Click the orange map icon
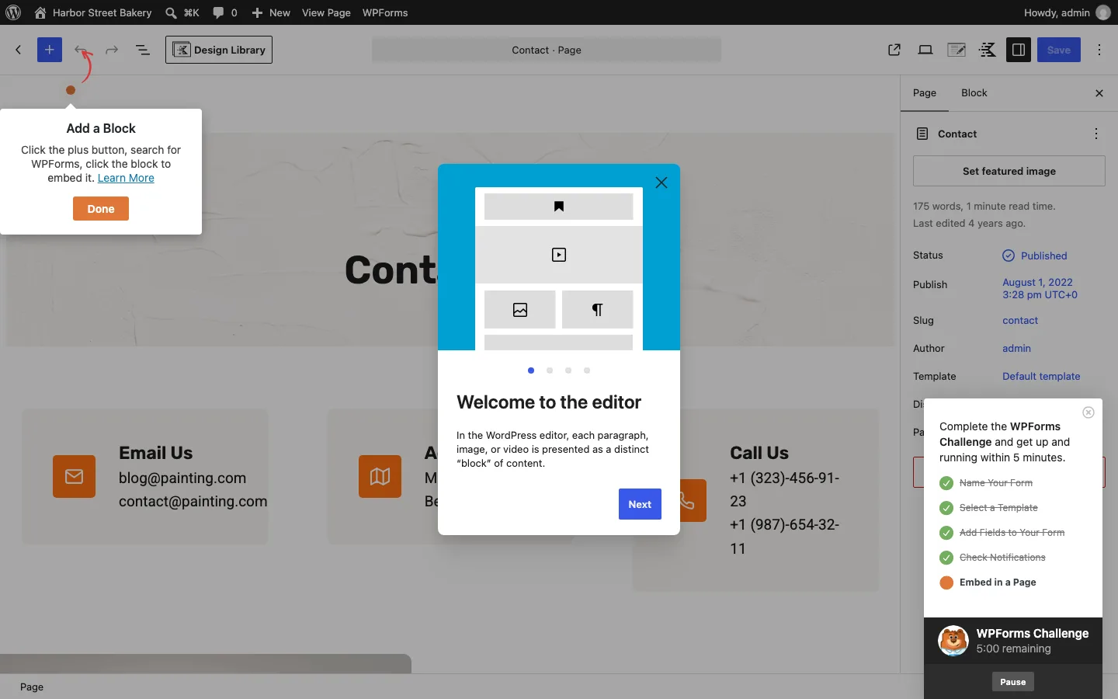This screenshot has width=1118, height=699. [x=380, y=476]
